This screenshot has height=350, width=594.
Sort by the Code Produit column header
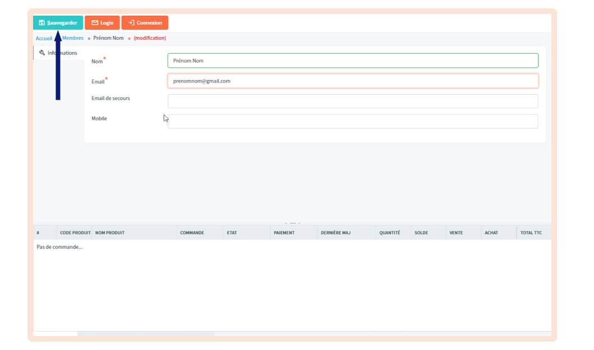tap(75, 233)
